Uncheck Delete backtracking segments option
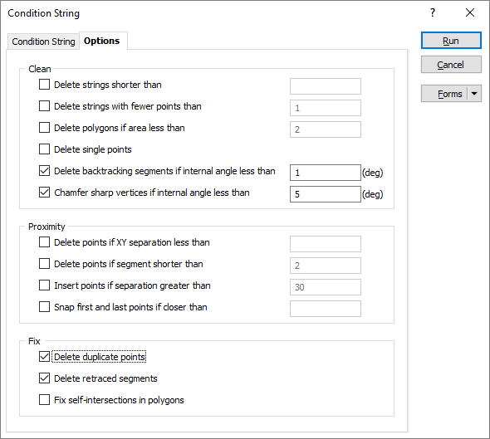This screenshot has width=490, height=439. (44, 170)
